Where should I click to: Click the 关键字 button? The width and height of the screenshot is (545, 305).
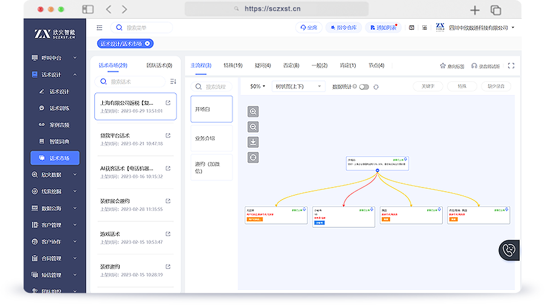tap(428, 87)
